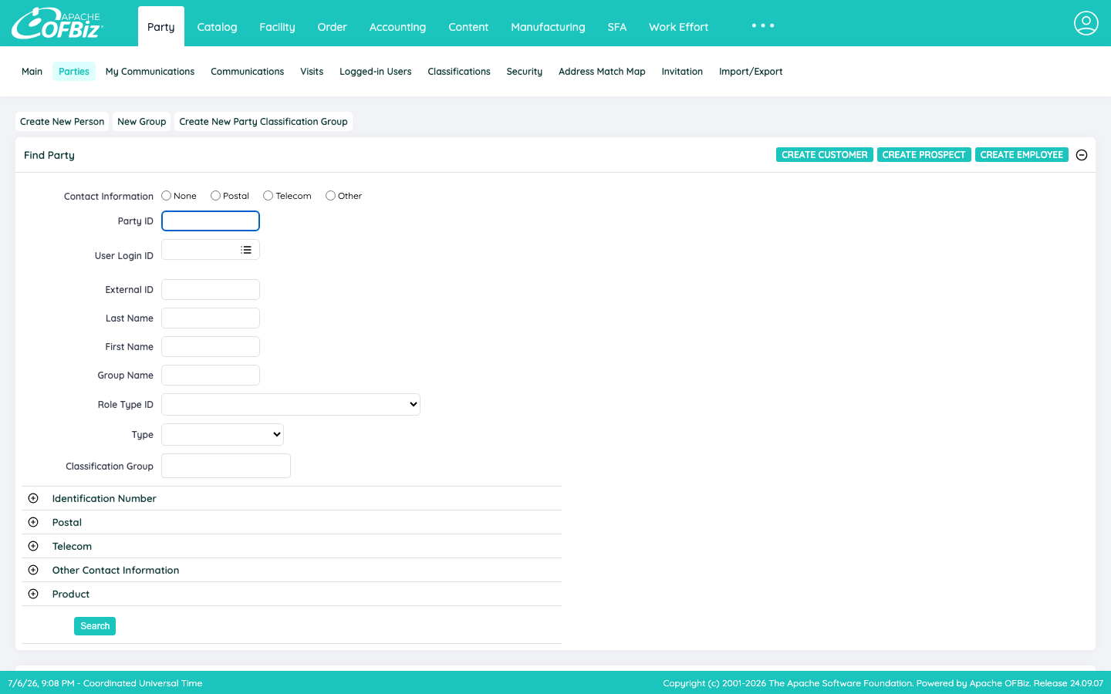Viewport: 1111px width, 694px height.
Task: Expand the Postal section label
Action: coord(67,522)
